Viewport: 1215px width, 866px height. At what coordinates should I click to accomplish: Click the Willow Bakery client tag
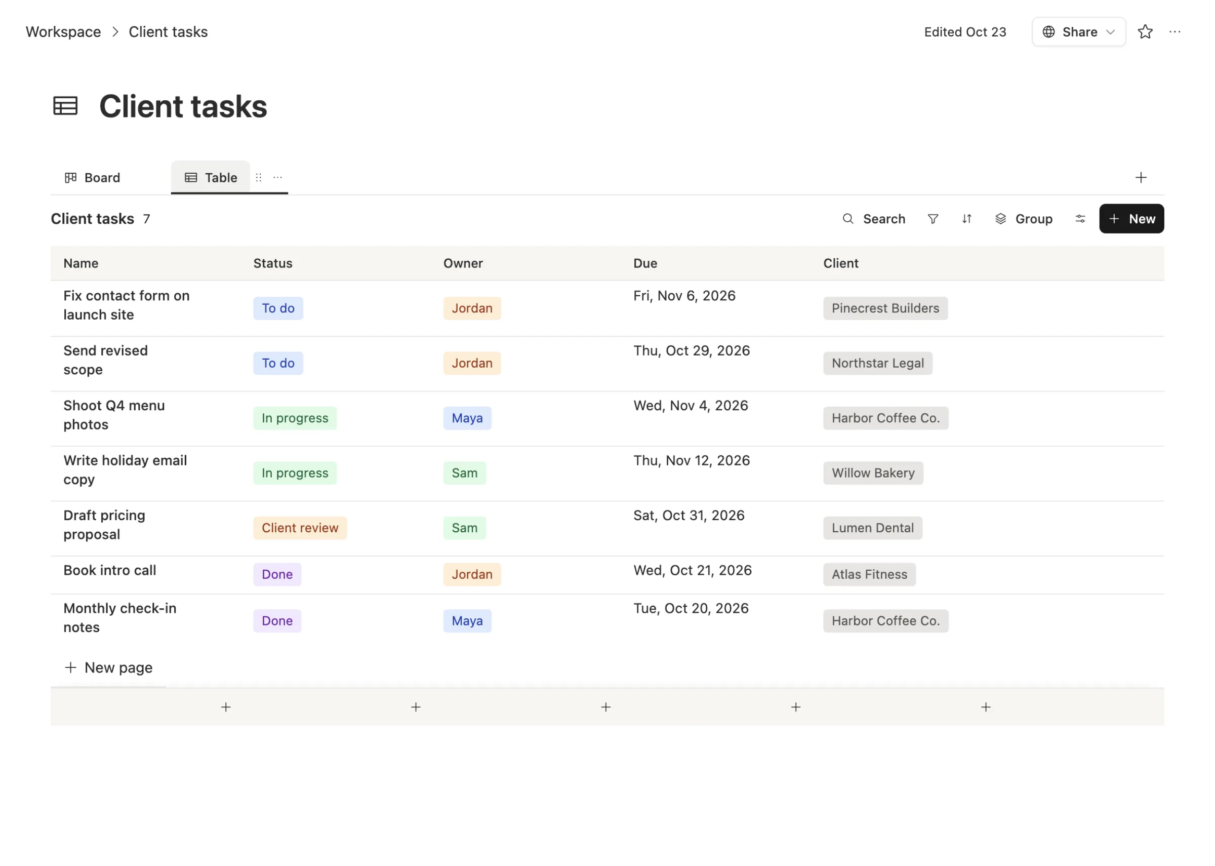(x=873, y=474)
